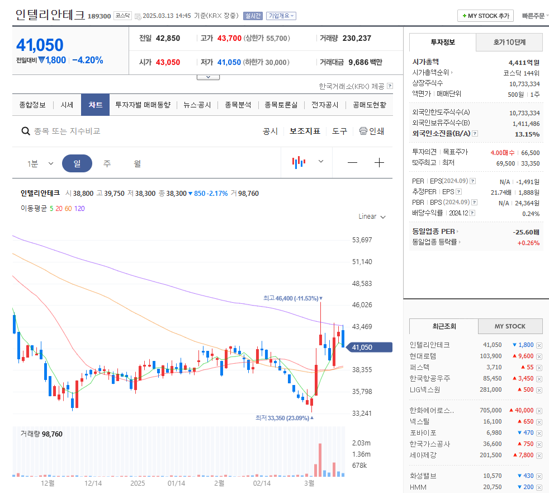Open 기업개요 company overview link

tap(280, 16)
